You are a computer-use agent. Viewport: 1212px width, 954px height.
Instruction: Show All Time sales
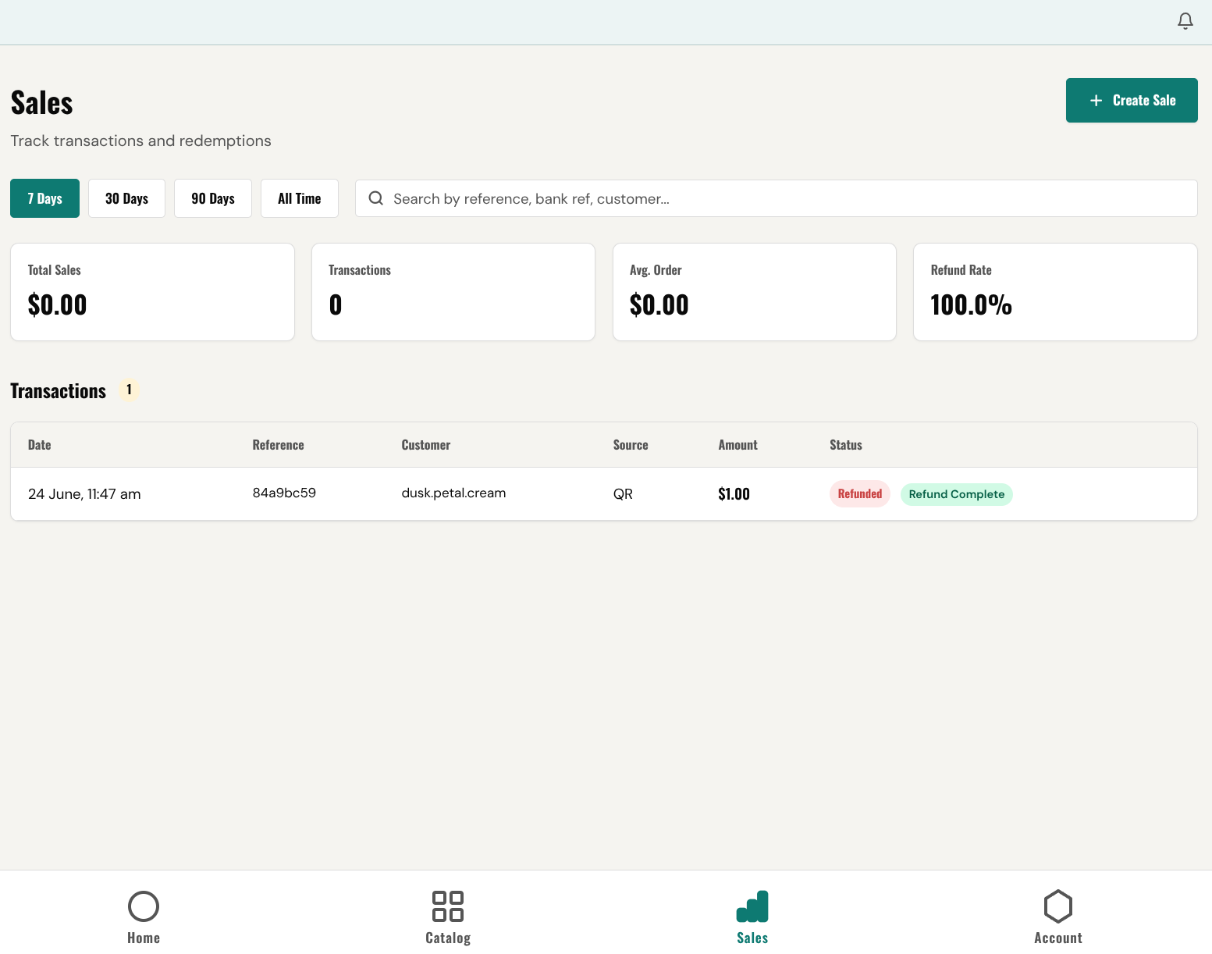(300, 198)
